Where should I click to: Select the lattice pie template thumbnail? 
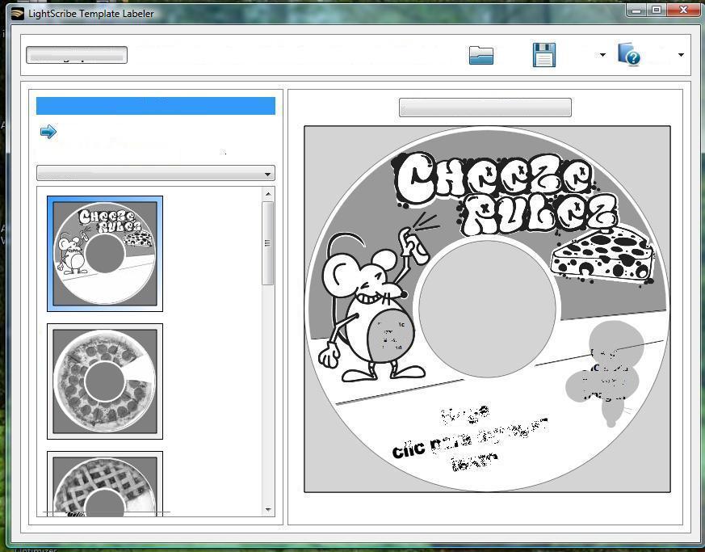105,485
